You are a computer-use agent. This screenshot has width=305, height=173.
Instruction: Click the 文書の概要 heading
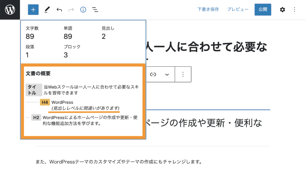click(x=38, y=73)
